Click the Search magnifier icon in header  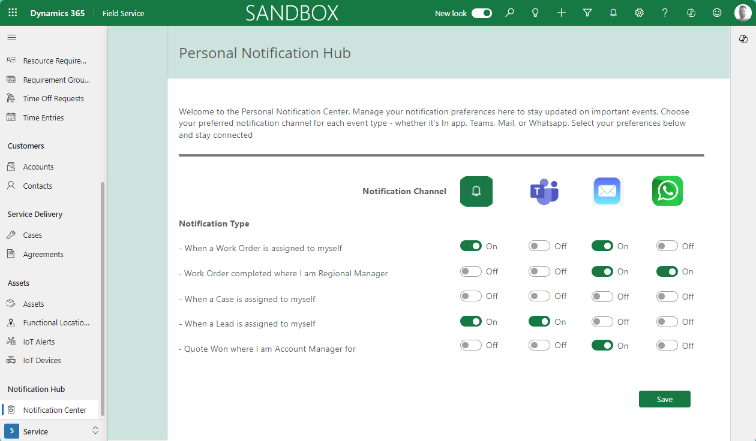510,13
